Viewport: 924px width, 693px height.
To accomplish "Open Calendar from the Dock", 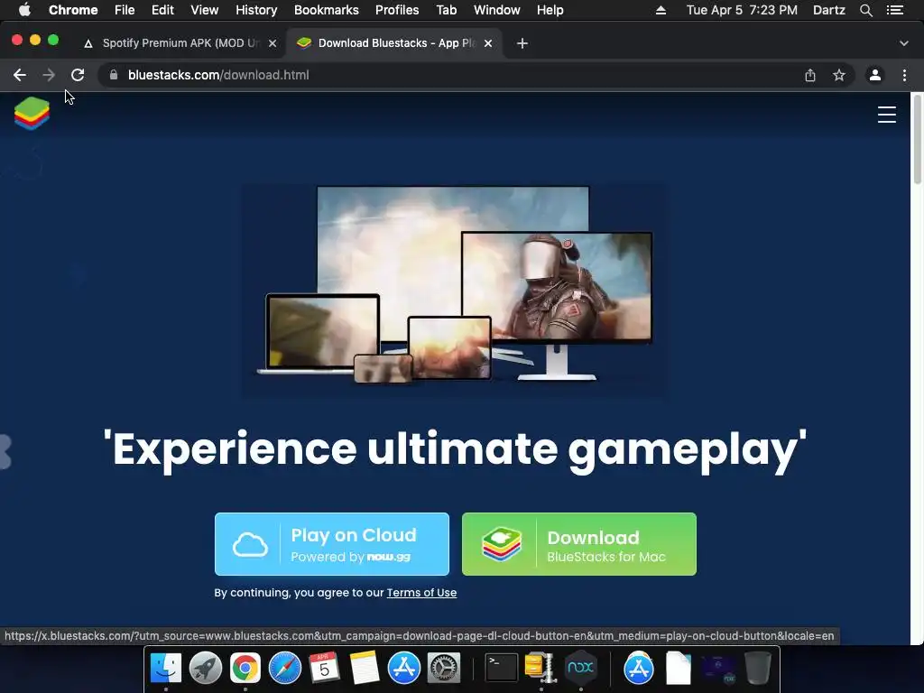I will click(x=324, y=668).
